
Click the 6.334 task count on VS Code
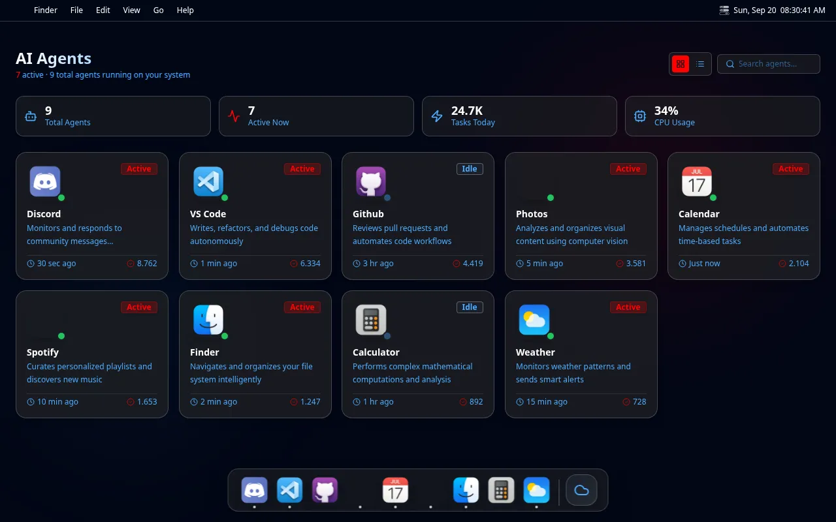pos(310,264)
